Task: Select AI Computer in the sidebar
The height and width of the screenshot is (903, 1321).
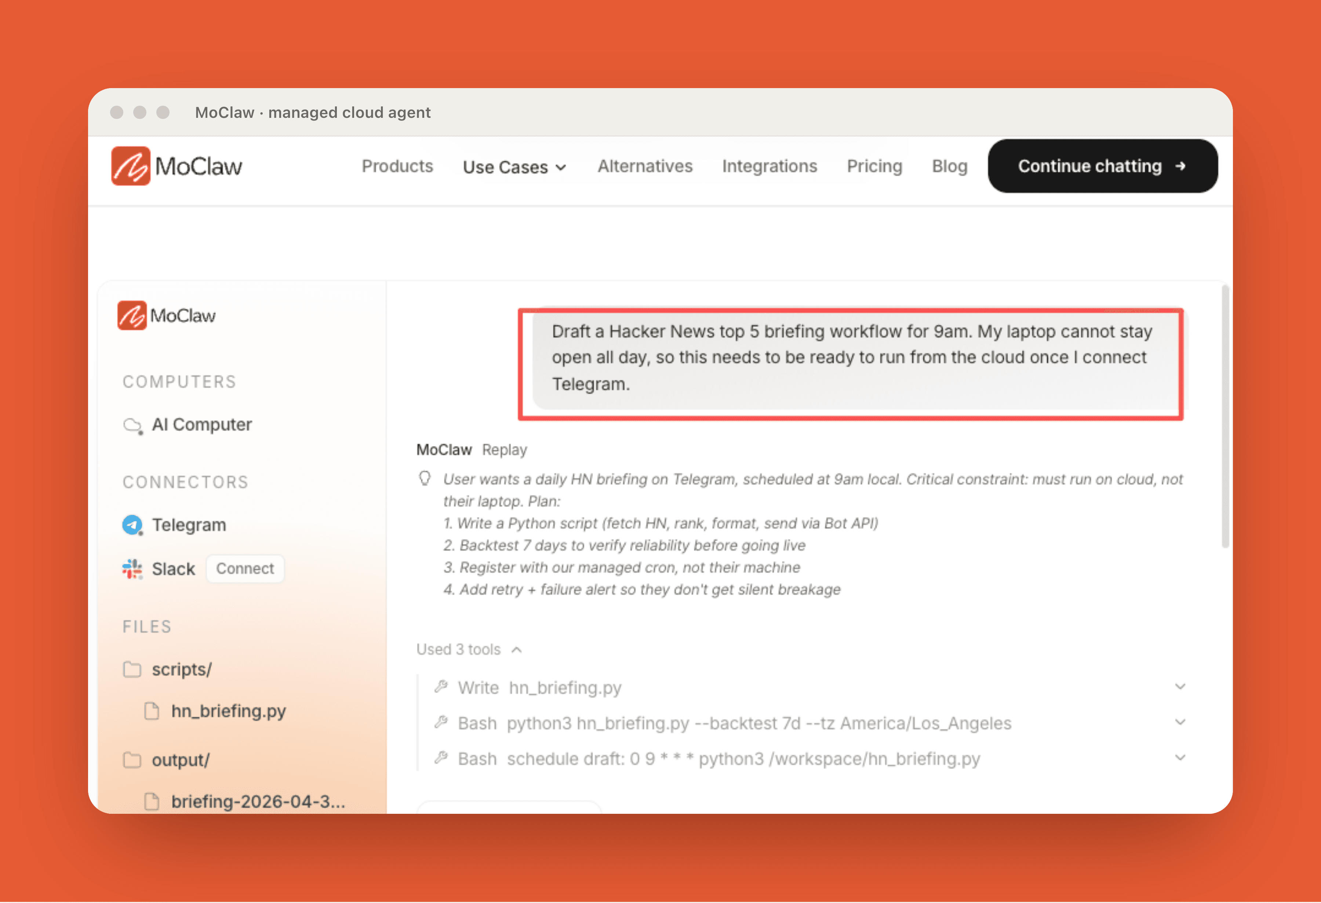Action: [x=201, y=425]
